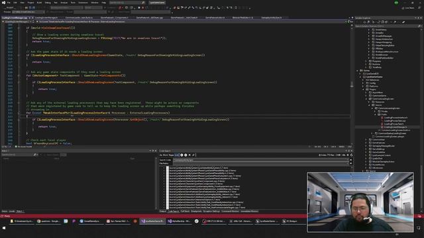Open the Extensions menu
424x238 pixels.
83,3
